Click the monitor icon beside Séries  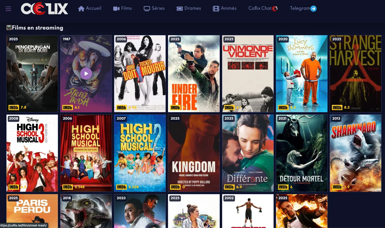tap(147, 9)
